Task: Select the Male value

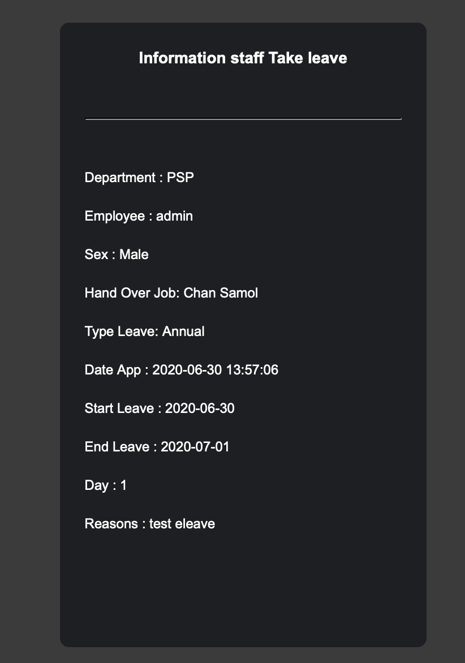Action: (134, 255)
